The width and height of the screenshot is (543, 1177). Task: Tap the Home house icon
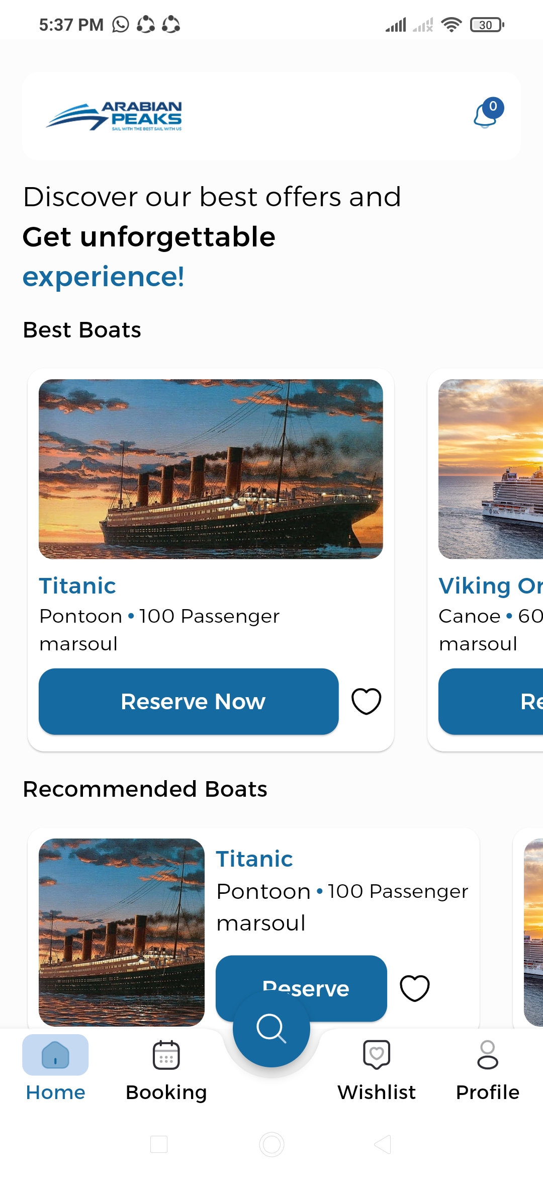click(55, 1054)
